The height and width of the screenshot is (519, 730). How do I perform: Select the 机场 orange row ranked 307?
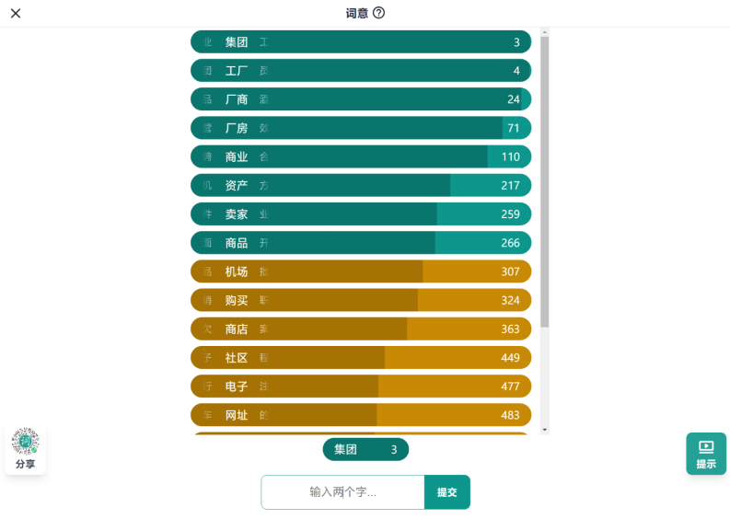click(361, 271)
